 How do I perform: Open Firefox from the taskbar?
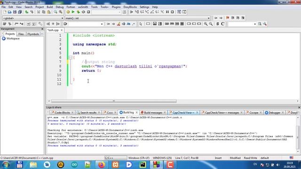tap(102, 165)
